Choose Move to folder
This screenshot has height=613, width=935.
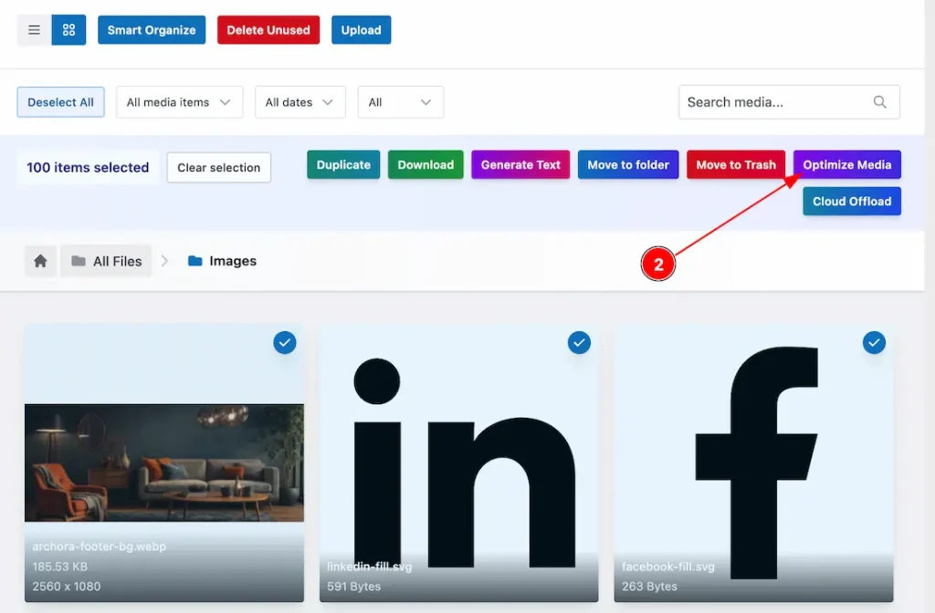[x=628, y=164]
